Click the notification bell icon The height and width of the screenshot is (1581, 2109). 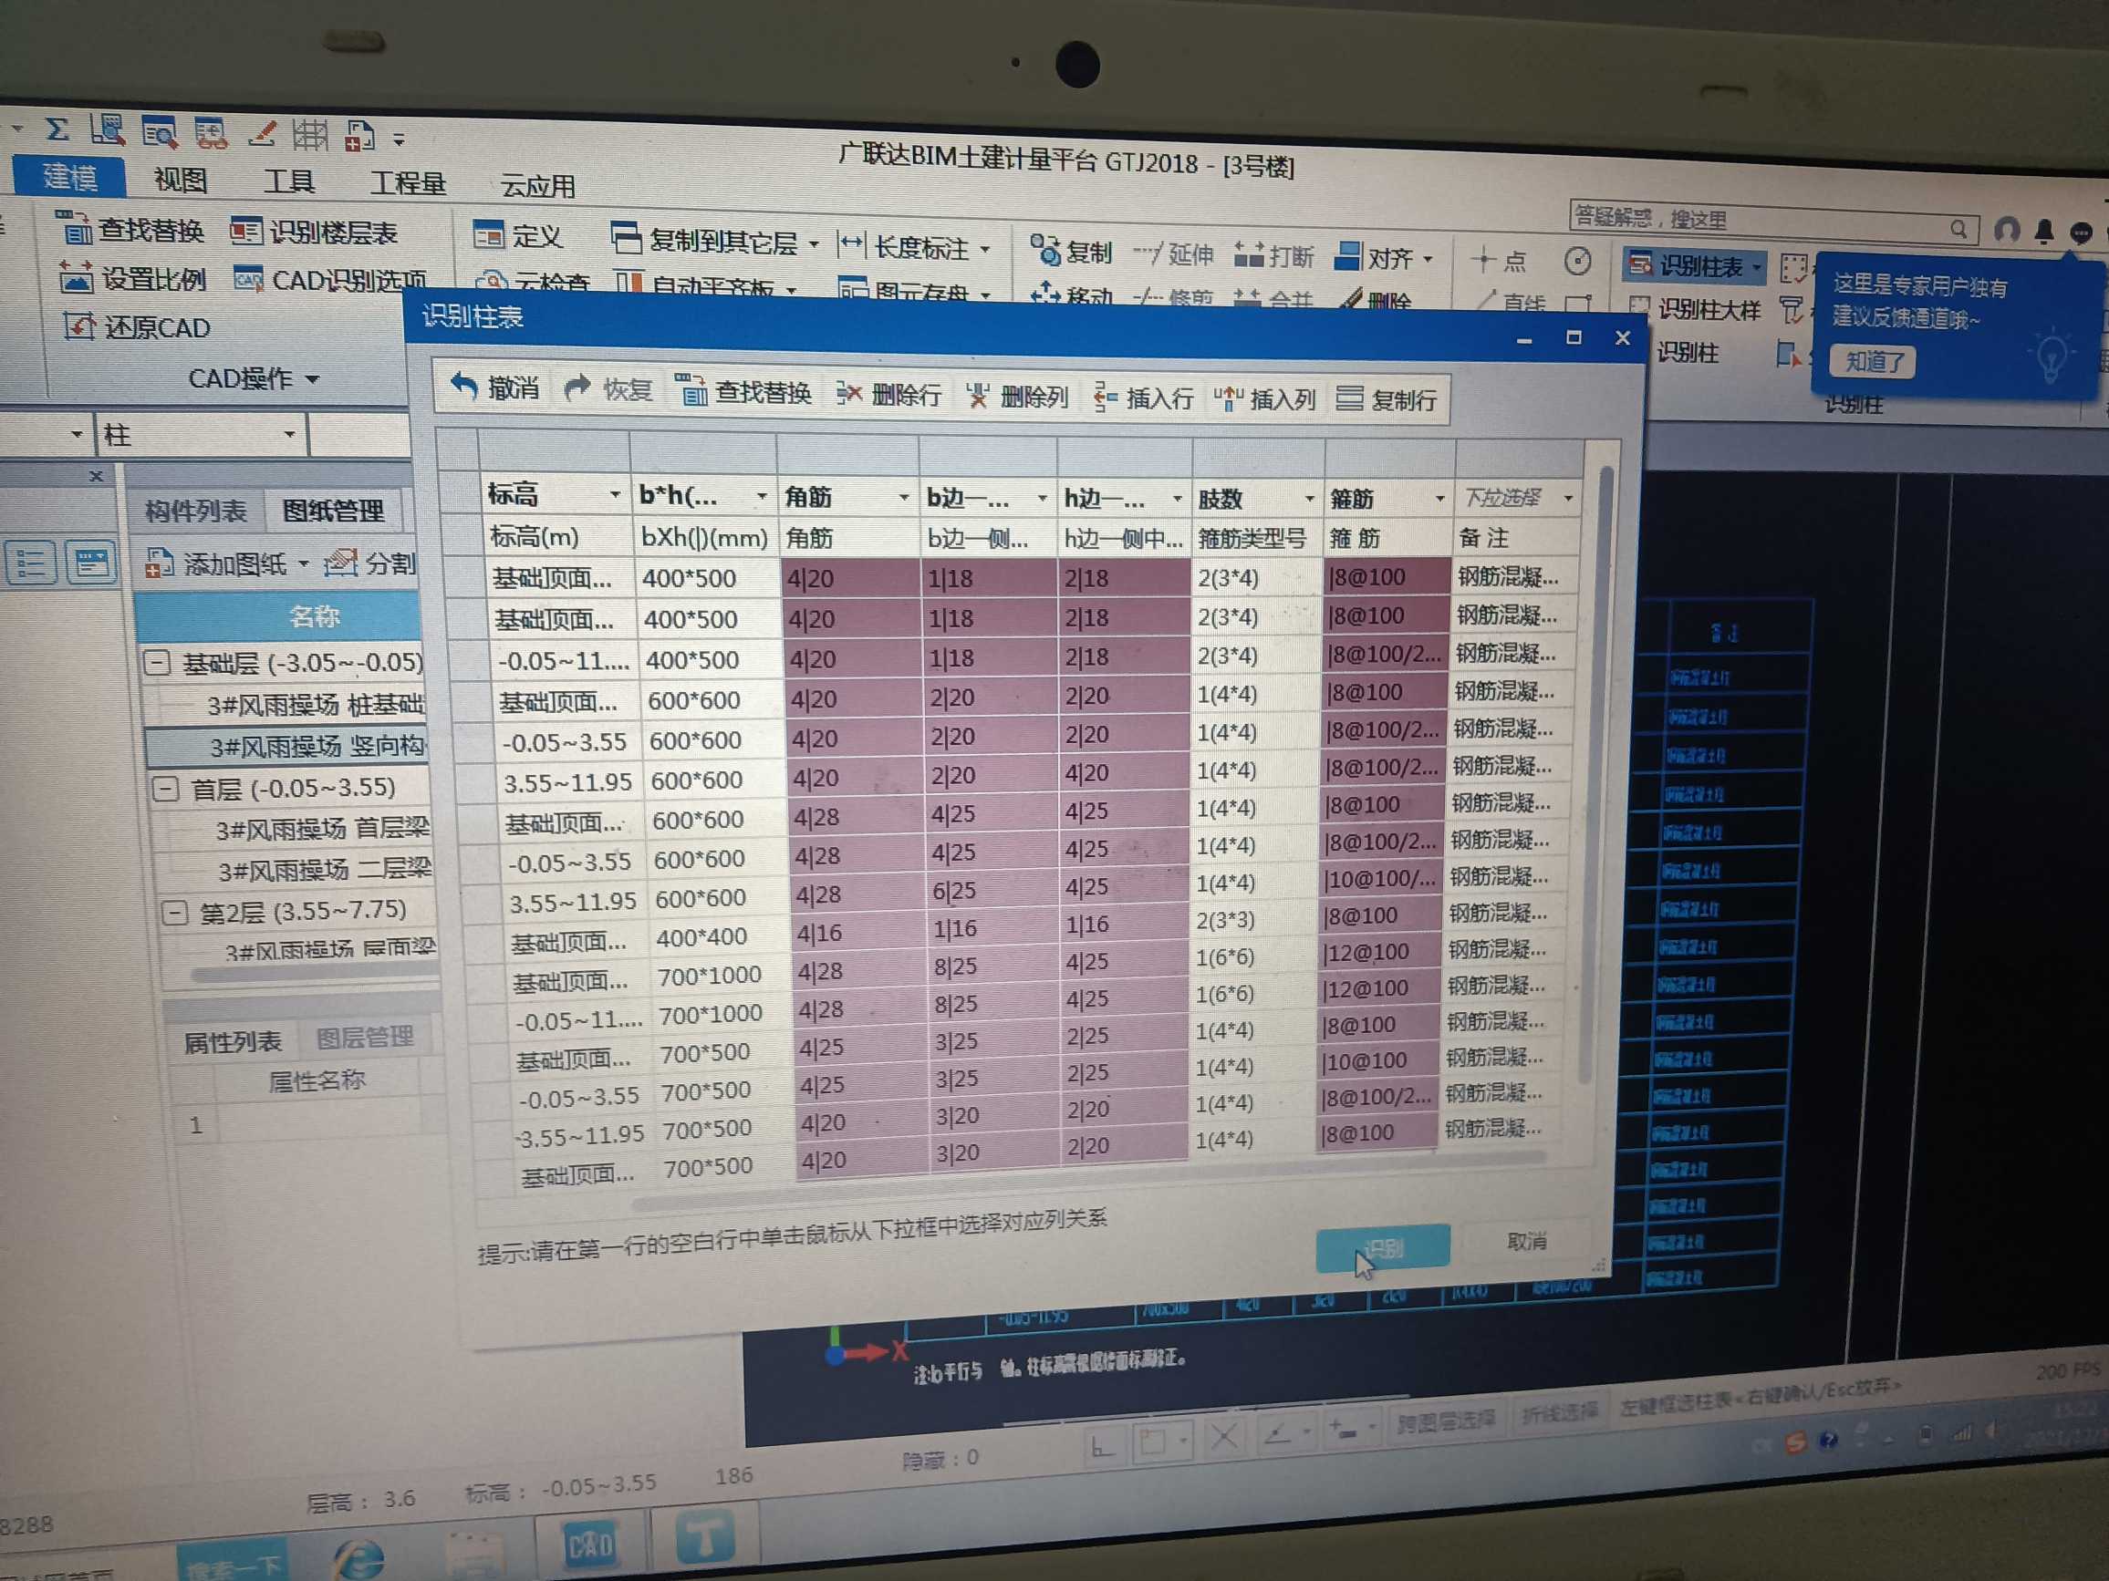pos(2043,231)
